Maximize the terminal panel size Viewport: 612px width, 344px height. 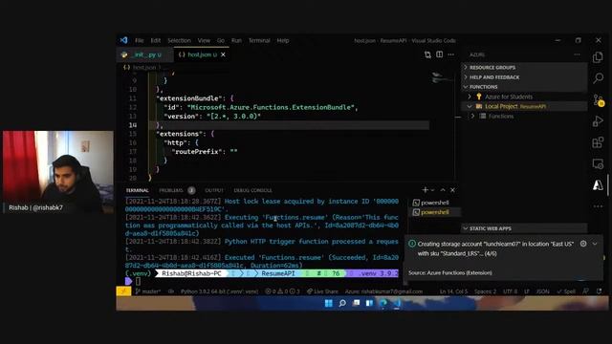[x=443, y=190]
